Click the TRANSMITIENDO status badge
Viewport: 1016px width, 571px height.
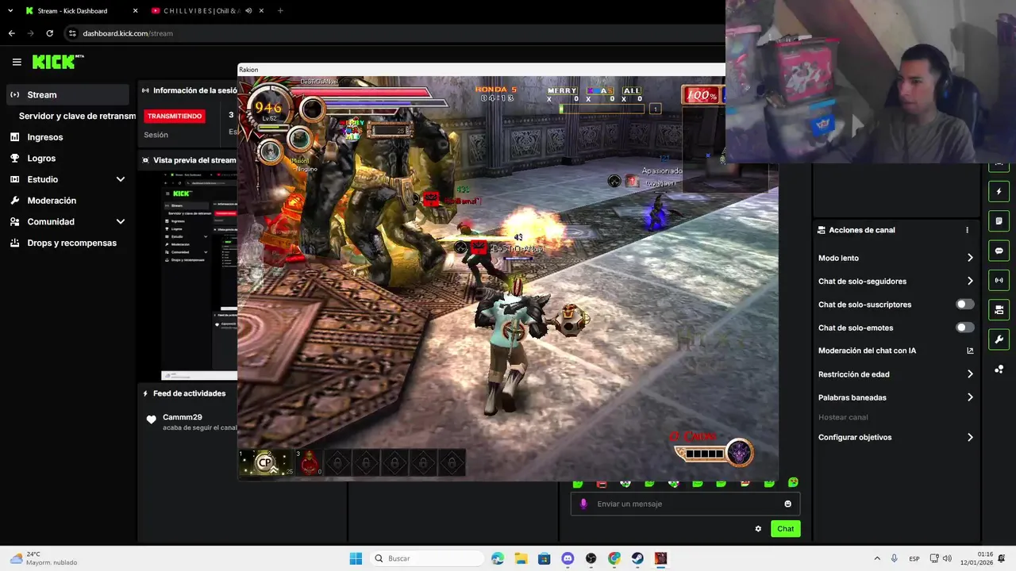[175, 116]
